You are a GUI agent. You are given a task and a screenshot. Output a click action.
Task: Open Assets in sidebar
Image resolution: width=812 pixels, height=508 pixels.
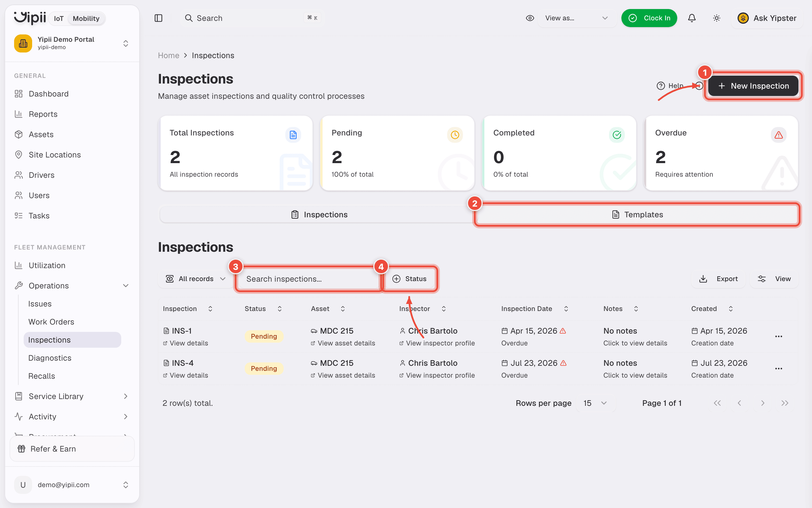(41, 134)
